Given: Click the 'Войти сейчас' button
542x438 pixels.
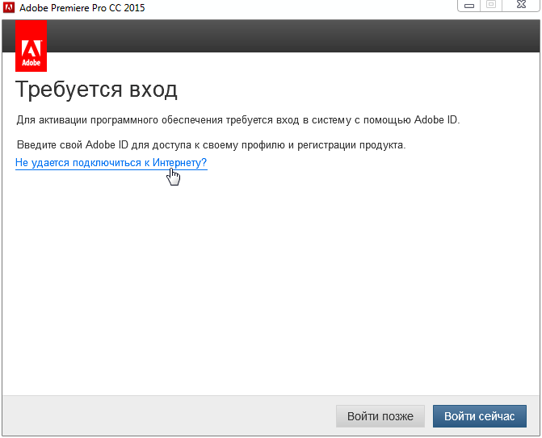Looking at the screenshot, I should (480, 416).
